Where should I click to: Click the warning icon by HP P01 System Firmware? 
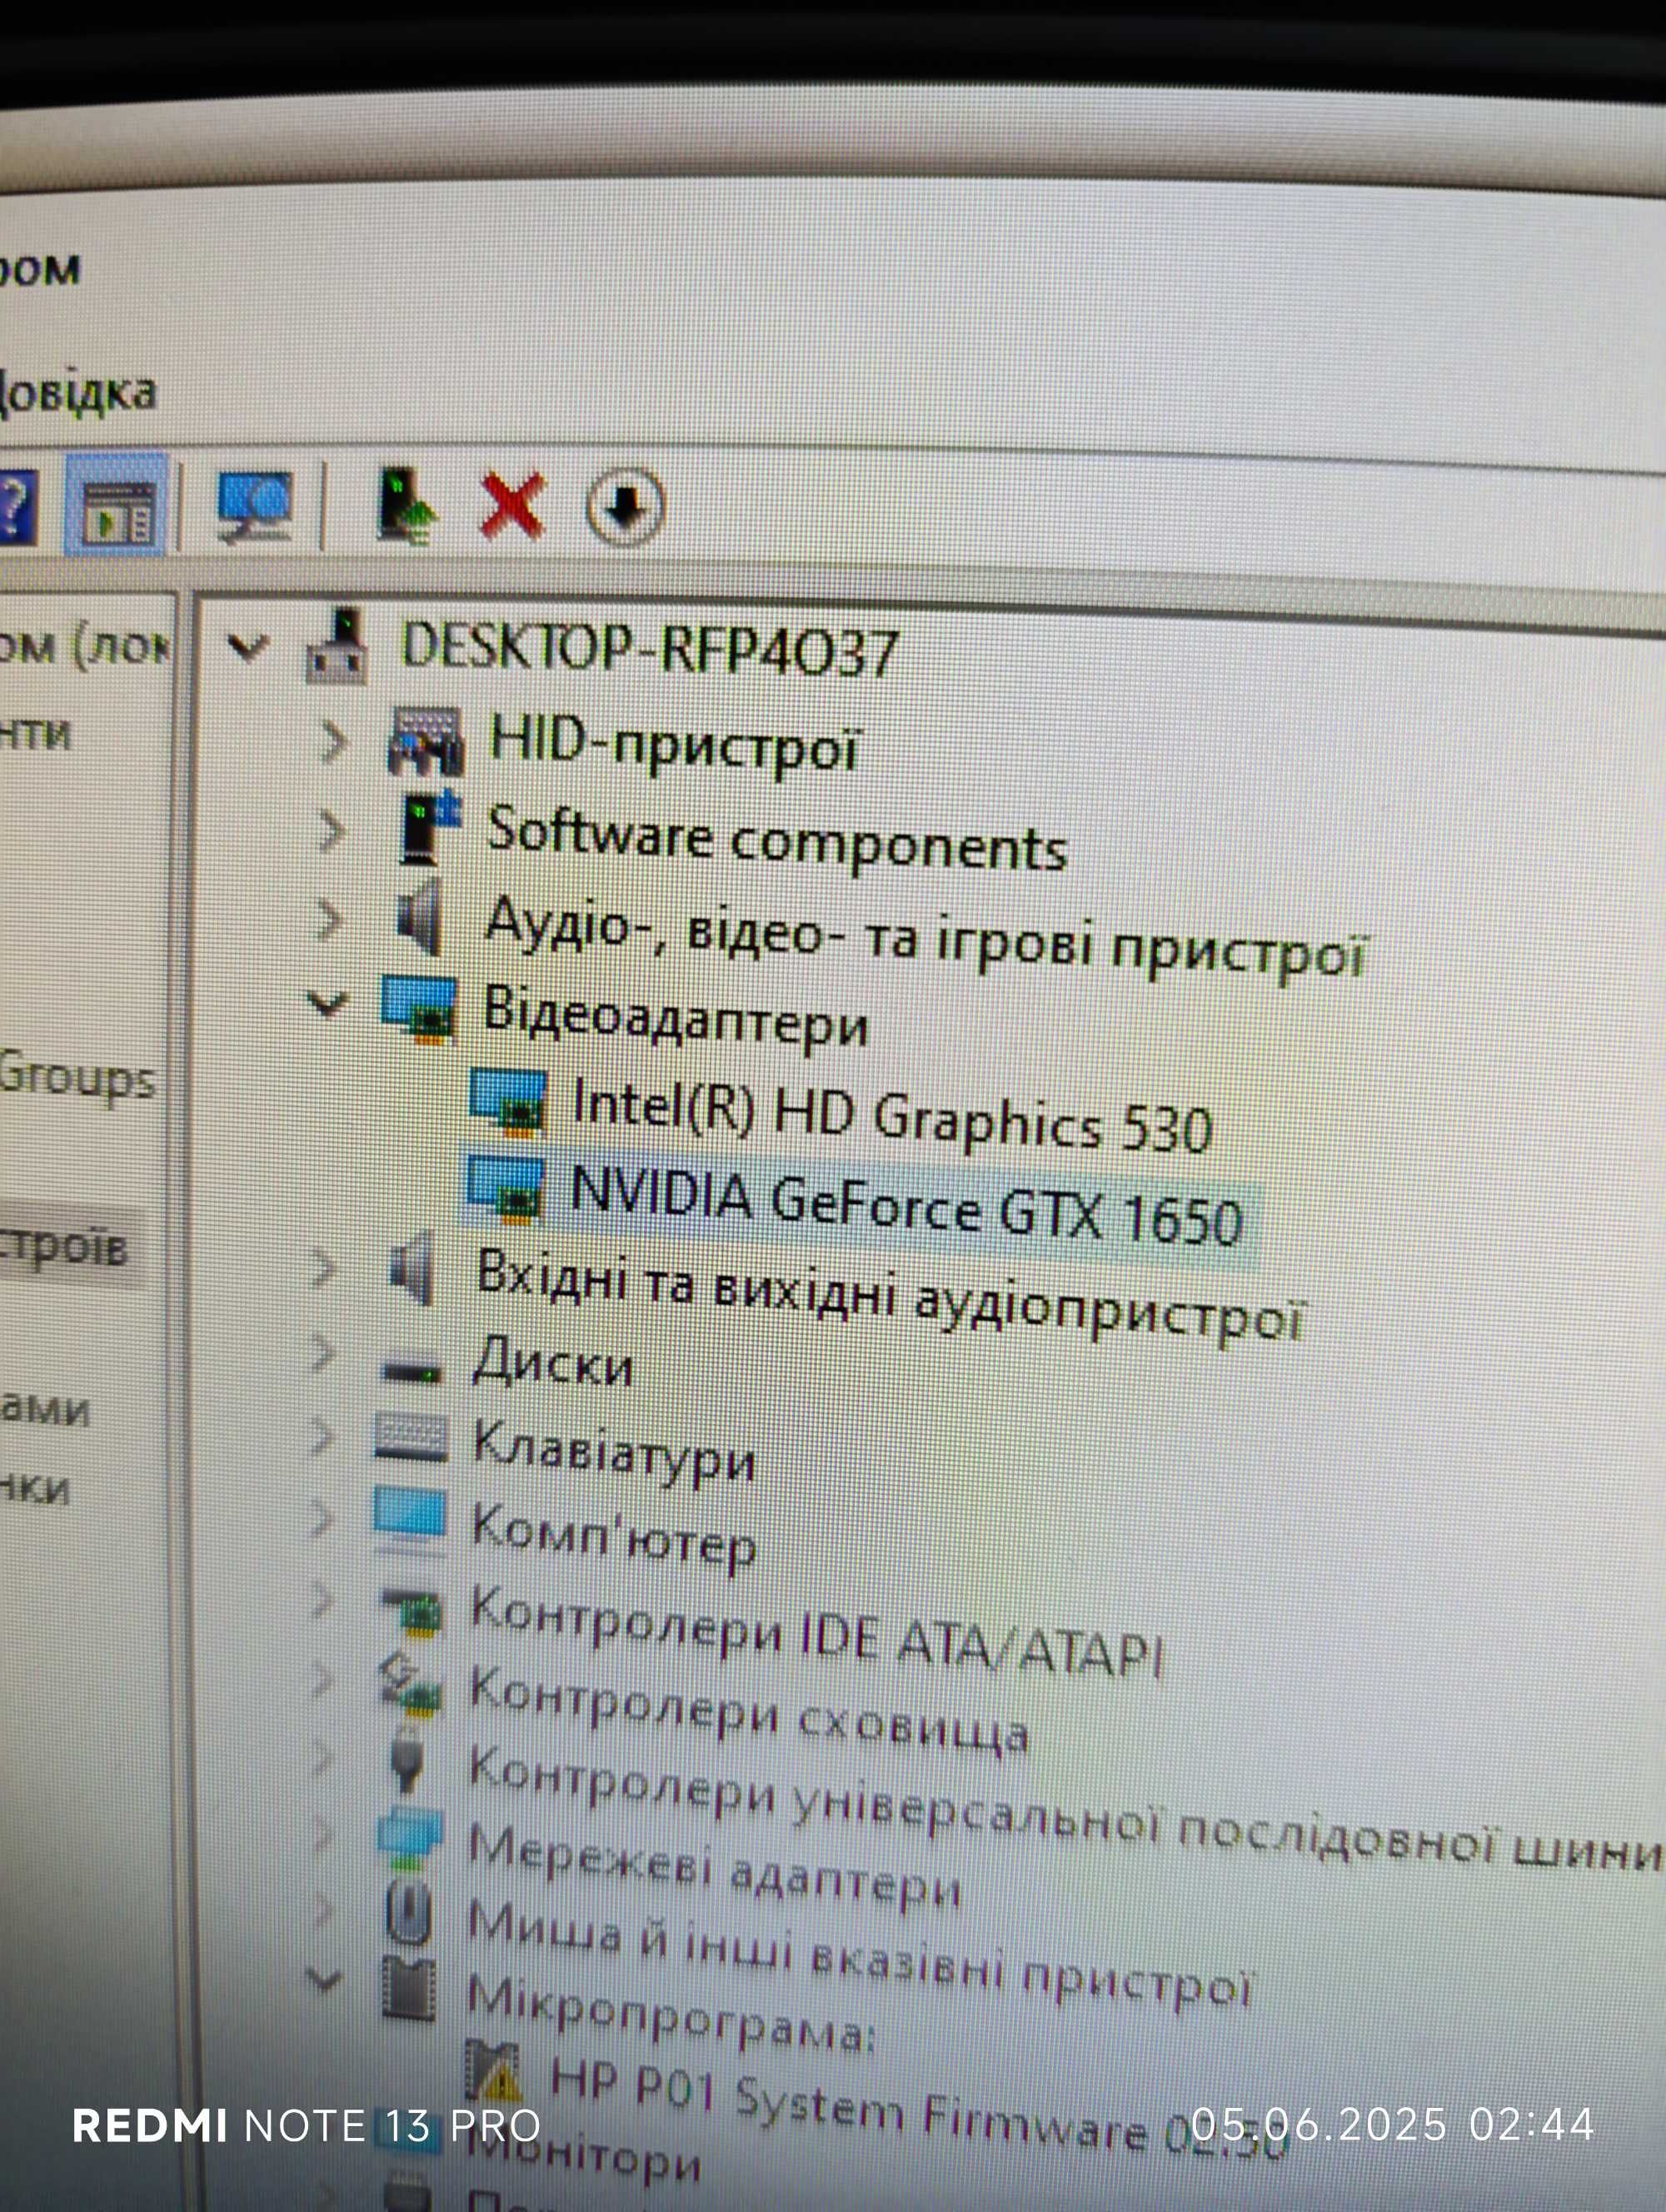[493, 2072]
